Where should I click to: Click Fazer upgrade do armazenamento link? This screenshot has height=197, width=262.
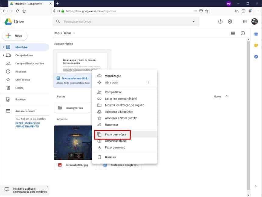(27, 125)
